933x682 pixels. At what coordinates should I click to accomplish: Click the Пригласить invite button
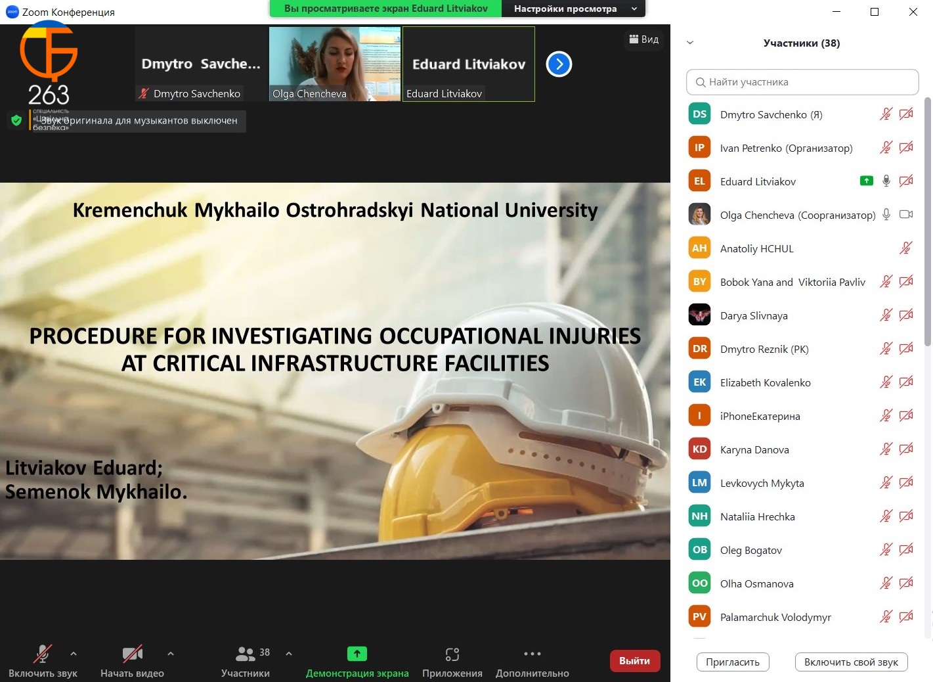(733, 662)
